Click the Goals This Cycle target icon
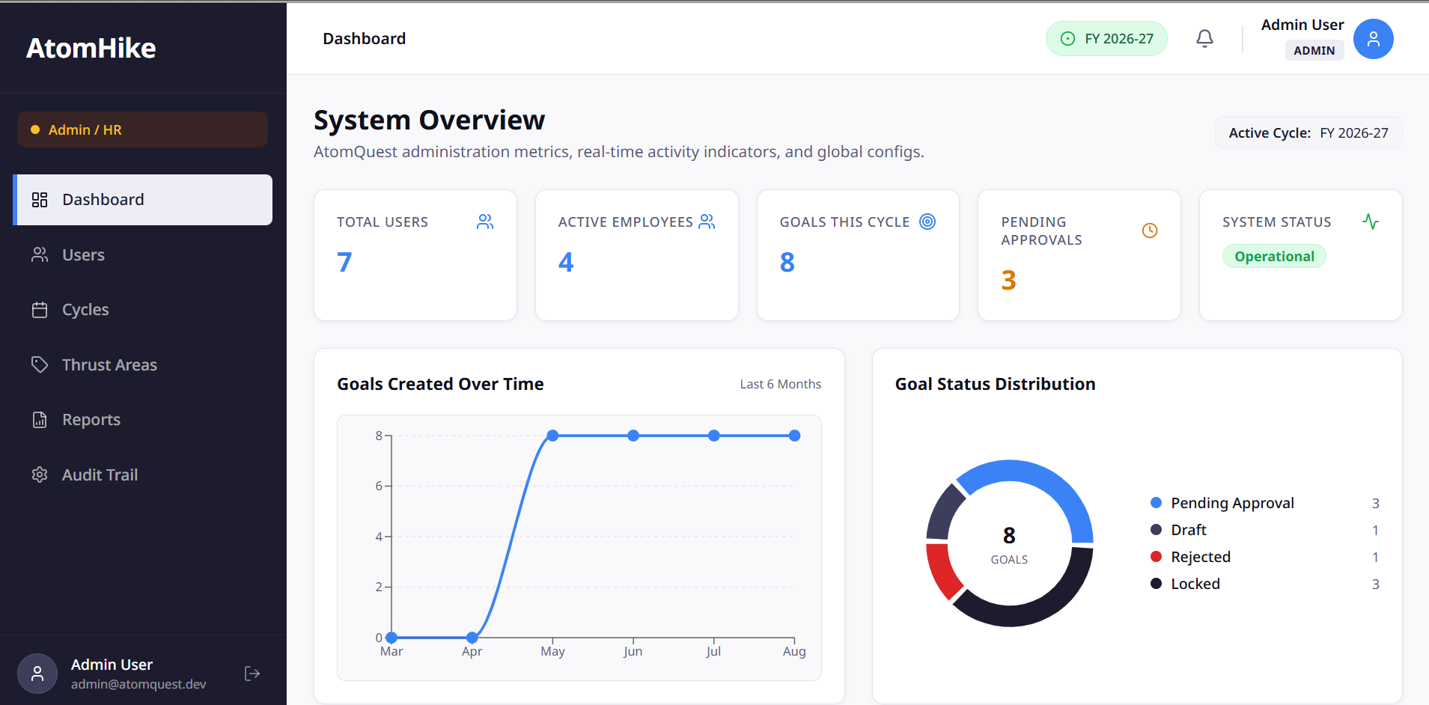This screenshot has height=705, width=1429. click(927, 222)
